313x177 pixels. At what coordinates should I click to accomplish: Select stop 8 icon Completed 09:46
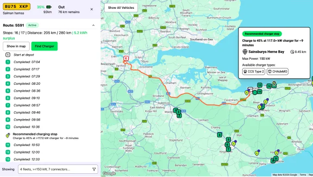(8, 112)
